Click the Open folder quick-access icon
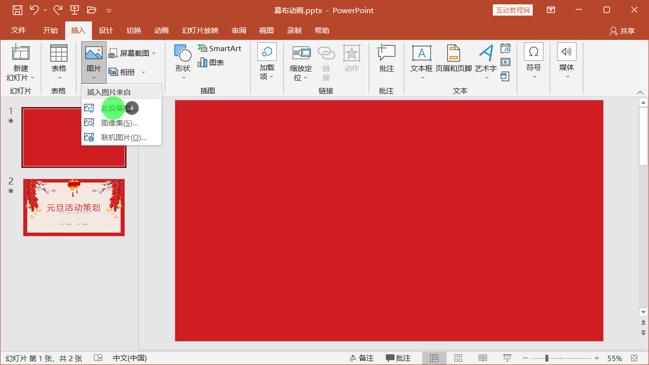 coord(91,10)
